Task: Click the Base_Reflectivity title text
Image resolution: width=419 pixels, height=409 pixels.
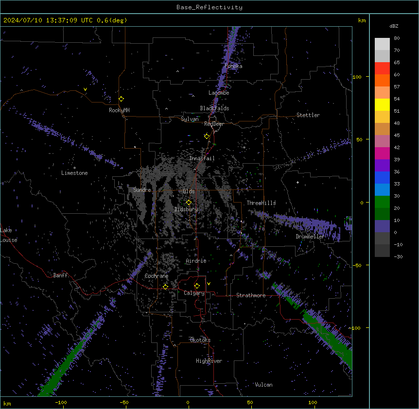Action: (209, 7)
